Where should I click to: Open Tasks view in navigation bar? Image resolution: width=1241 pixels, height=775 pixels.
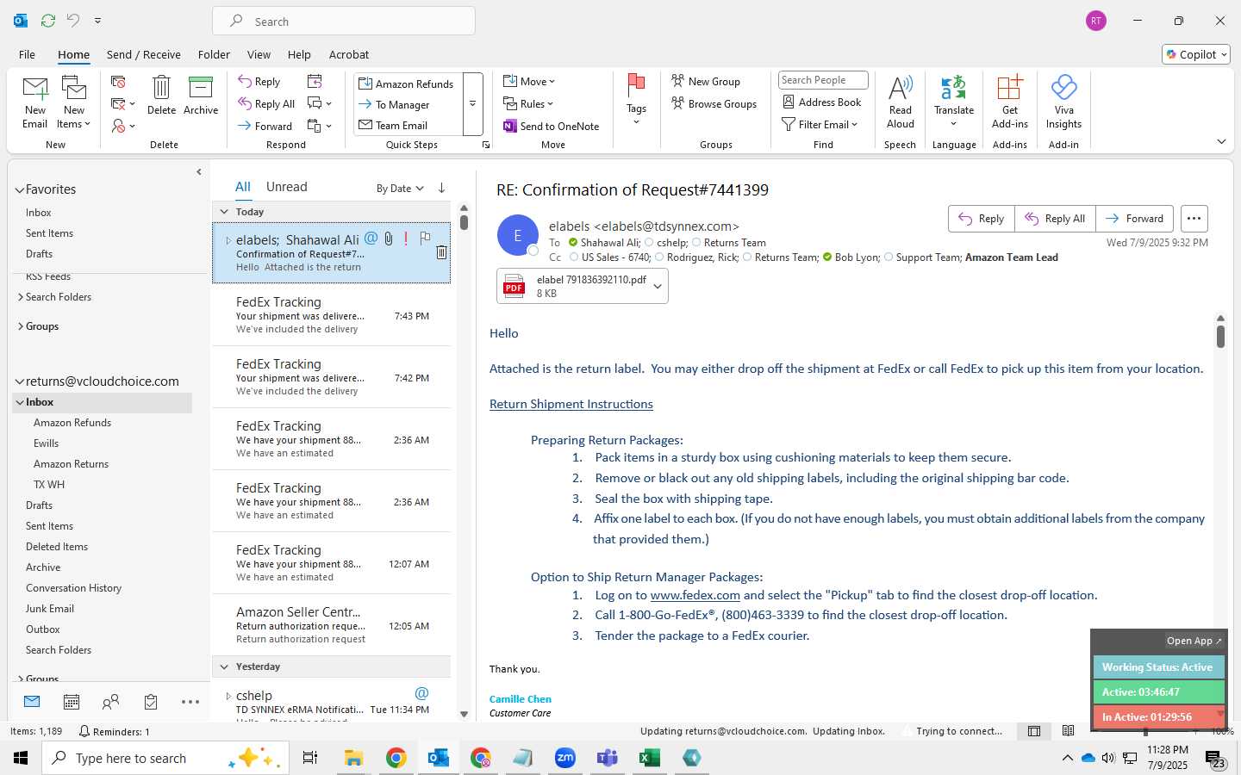151,702
